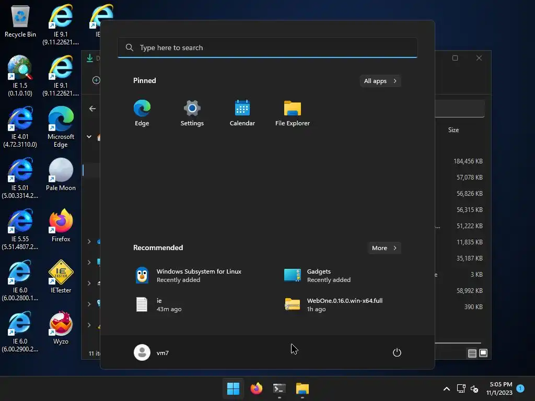This screenshot has height=401, width=535.
Task: Click the 51,222 KB size cell
Action: [470, 226]
